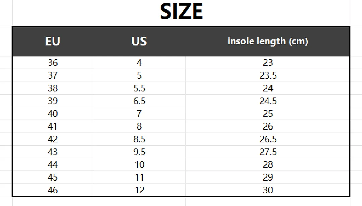Select the EU 43 cell
This screenshot has width=362, height=206.
pos(53,152)
